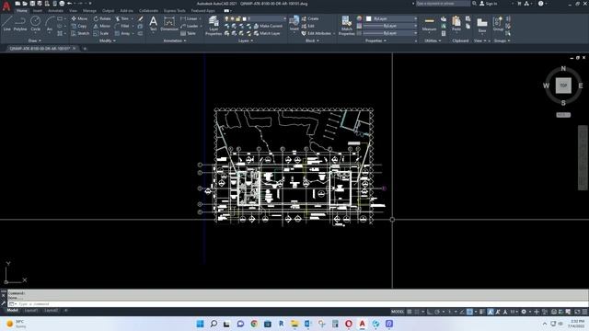Expand the Draw panel
Screen dimensions: 589x331
[35, 40]
